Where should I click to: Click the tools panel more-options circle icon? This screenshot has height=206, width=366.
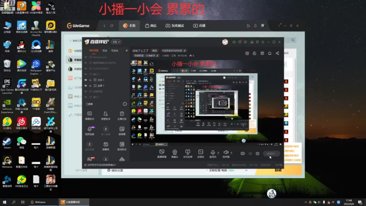coord(125,104)
